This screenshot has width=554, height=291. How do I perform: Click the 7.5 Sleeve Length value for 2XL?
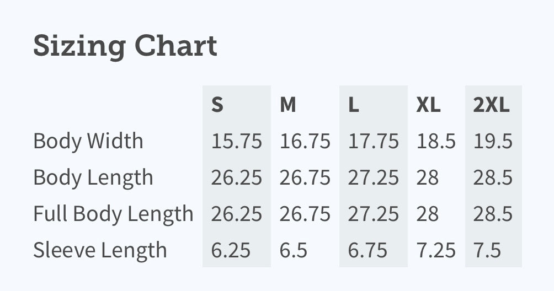point(487,250)
